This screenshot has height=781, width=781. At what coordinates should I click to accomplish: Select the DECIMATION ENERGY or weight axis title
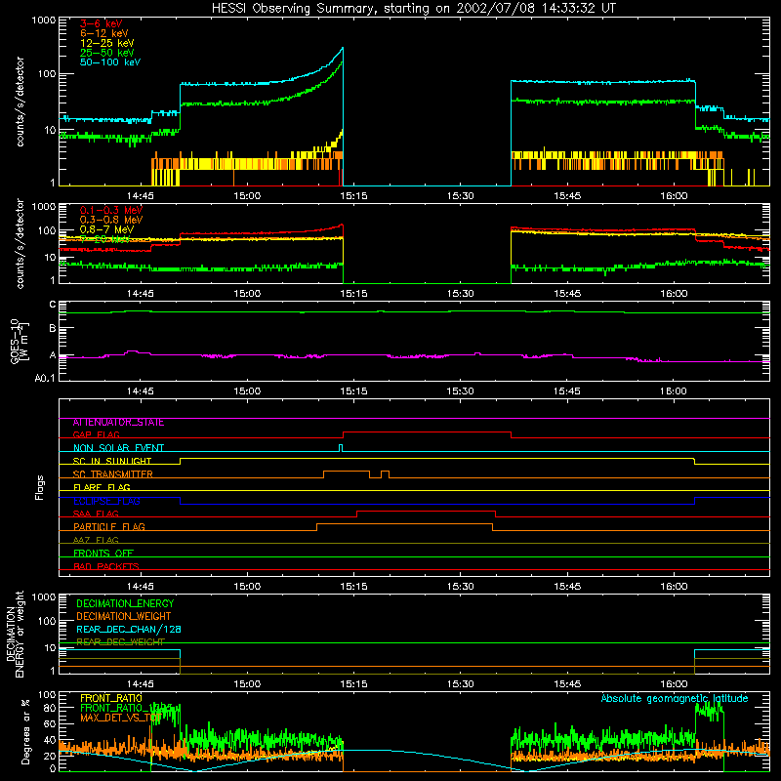pos(16,634)
